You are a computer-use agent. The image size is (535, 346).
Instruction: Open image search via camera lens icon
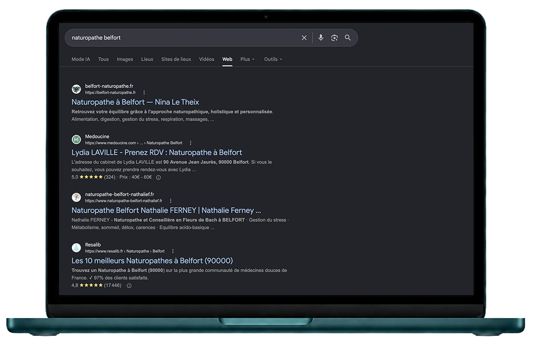[x=334, y=38]
